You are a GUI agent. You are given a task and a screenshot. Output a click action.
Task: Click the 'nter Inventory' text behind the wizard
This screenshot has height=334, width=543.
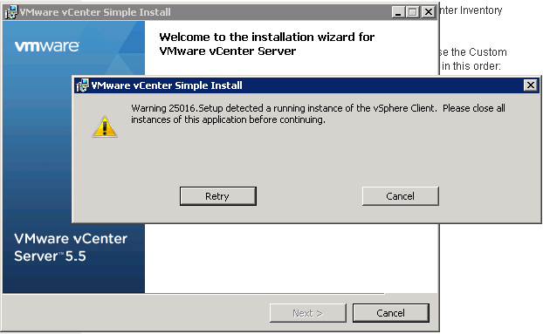pos(471,10)
